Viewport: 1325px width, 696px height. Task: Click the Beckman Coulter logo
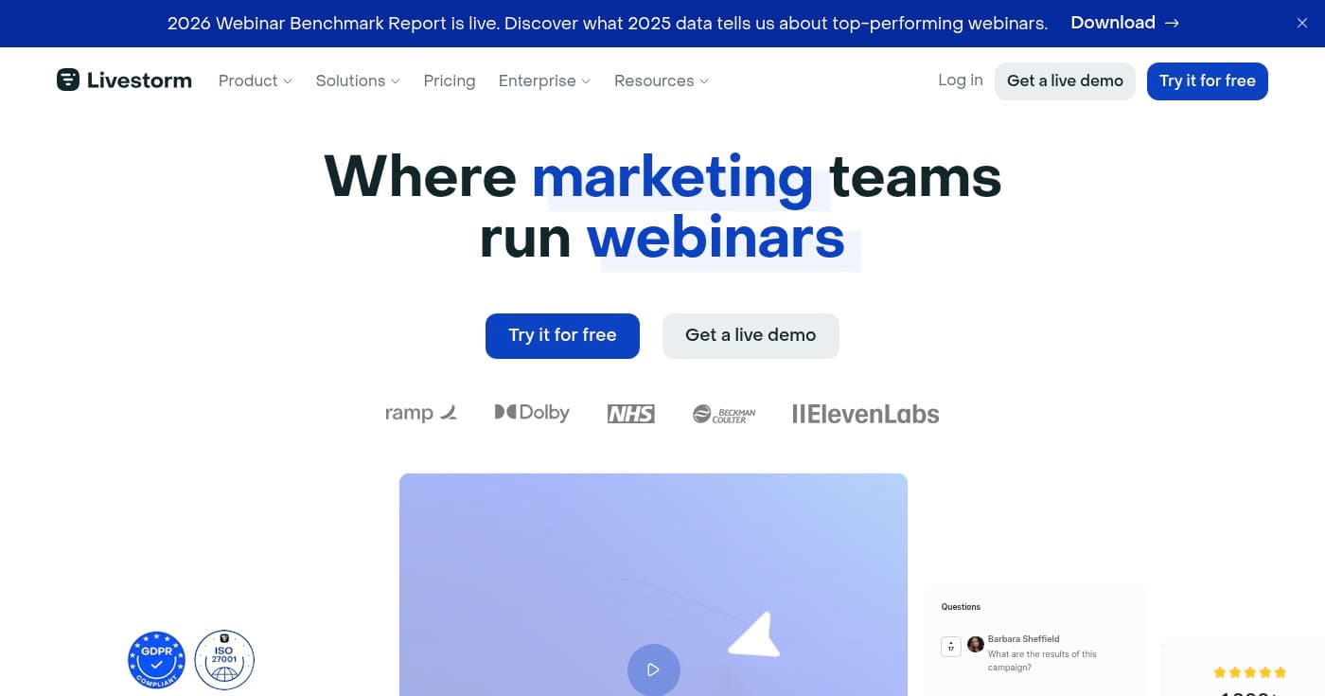coord(724,414)
